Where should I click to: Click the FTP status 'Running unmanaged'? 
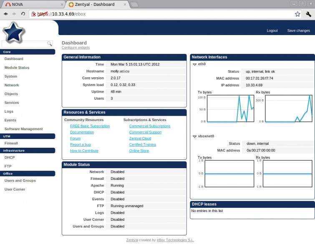(127, 206)
